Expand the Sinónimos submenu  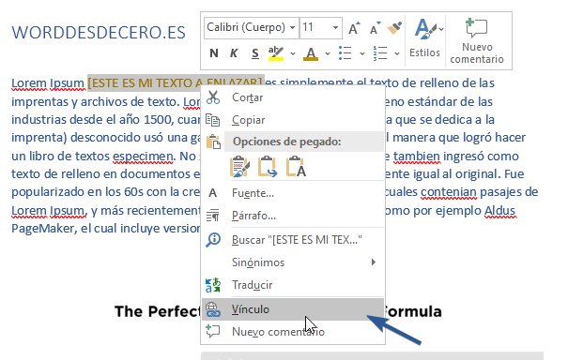click(x=293, y=262)
